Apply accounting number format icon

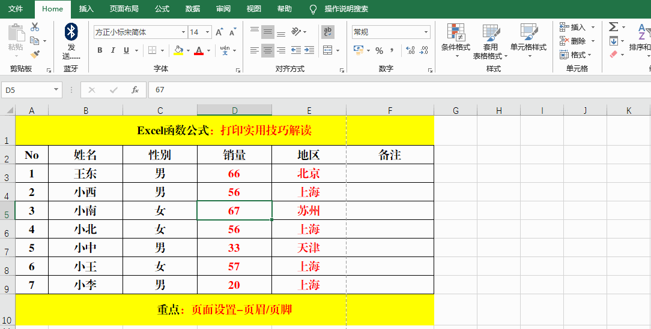[x=359, y=50]
